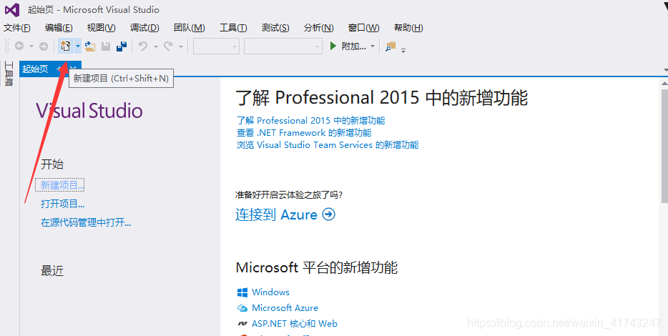Screen dimensions: 668x336
Task: Click the start page scrollbar up arrow
Action: [x=664, y=83]
